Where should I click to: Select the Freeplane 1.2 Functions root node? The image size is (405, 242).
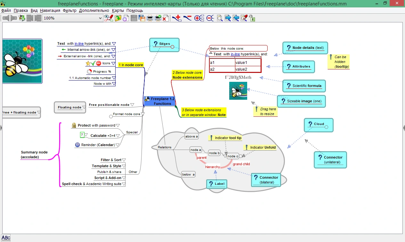pos(159,101)
